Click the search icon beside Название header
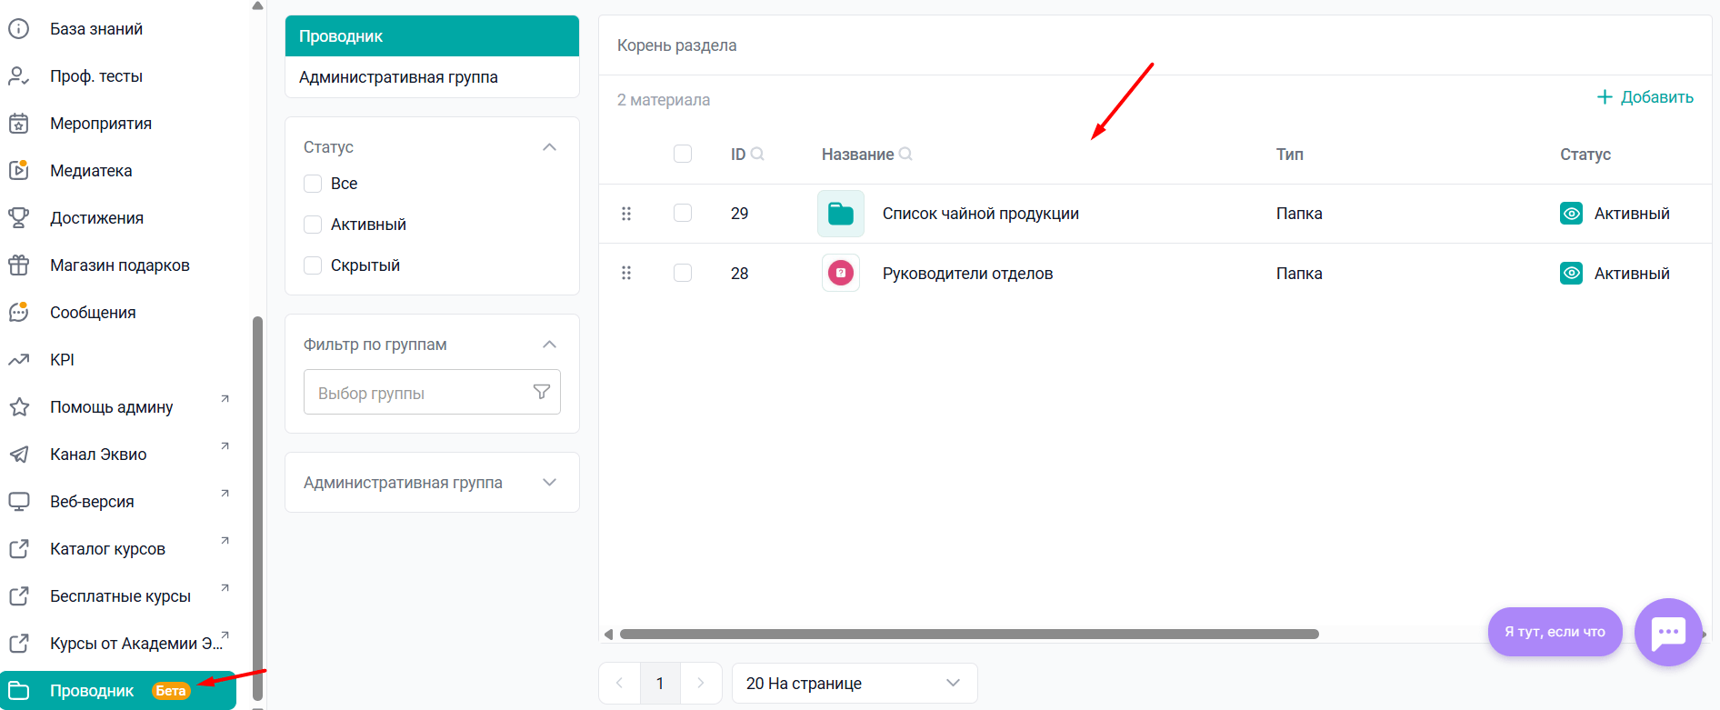Image resolution: width=1720 pixels, height=710 pixels. [905, 155]
